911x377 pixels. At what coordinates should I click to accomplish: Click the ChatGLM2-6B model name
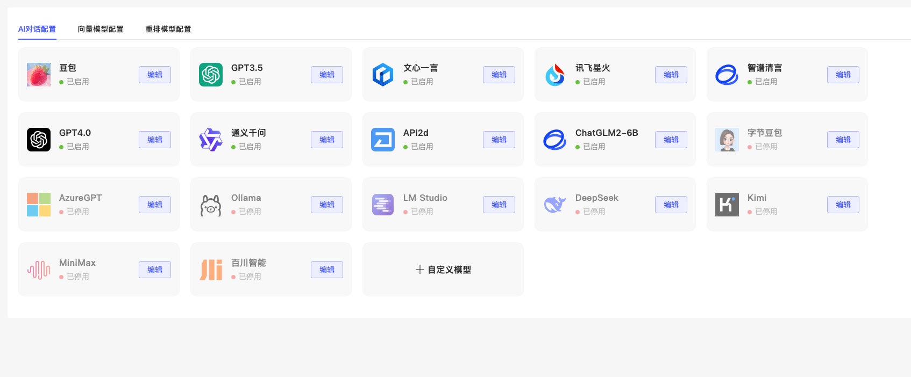(607, 133)
